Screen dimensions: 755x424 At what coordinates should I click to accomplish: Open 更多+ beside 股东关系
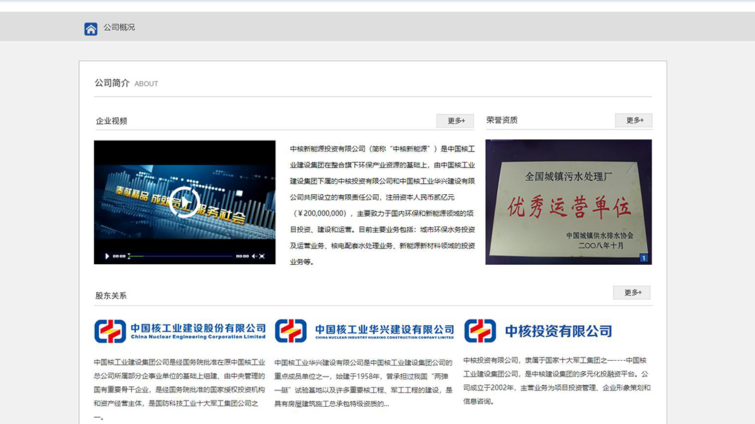pyautogui.click(x=631, y=292)
